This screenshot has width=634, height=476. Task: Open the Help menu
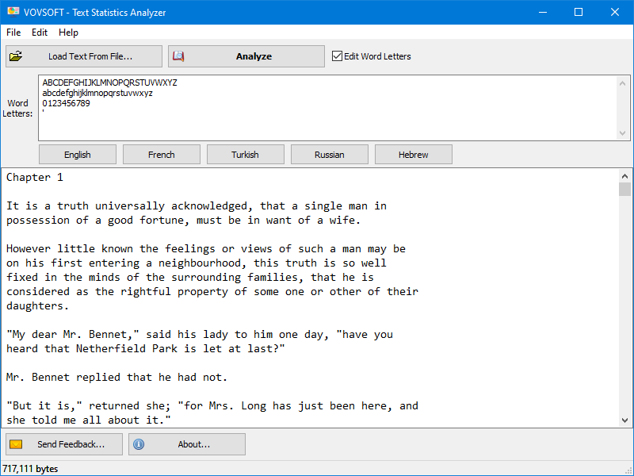pos(69,33)
